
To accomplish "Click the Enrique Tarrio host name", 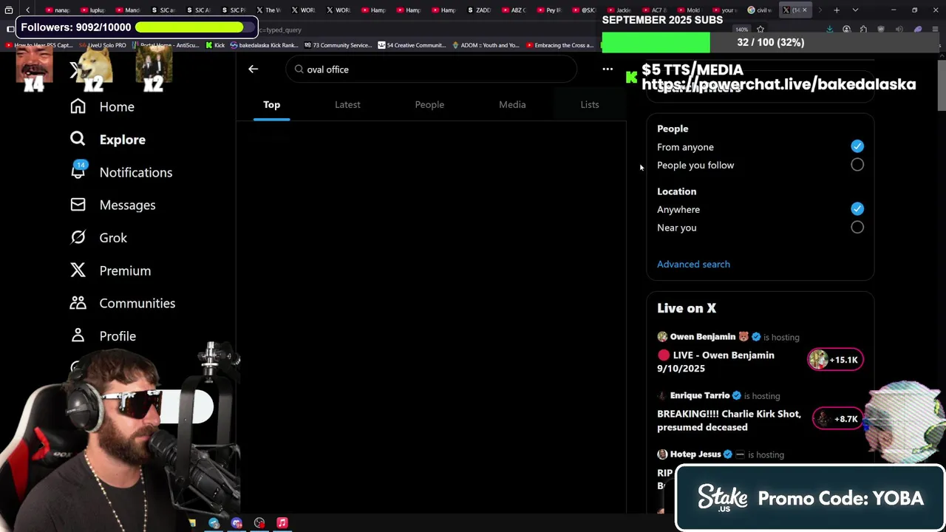I will [700, 395].
